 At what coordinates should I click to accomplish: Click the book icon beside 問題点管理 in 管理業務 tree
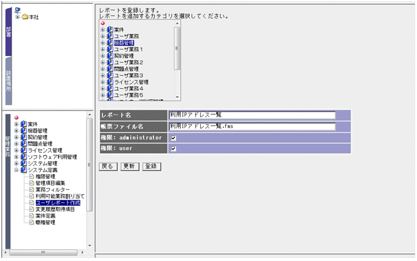coord(24,144)
